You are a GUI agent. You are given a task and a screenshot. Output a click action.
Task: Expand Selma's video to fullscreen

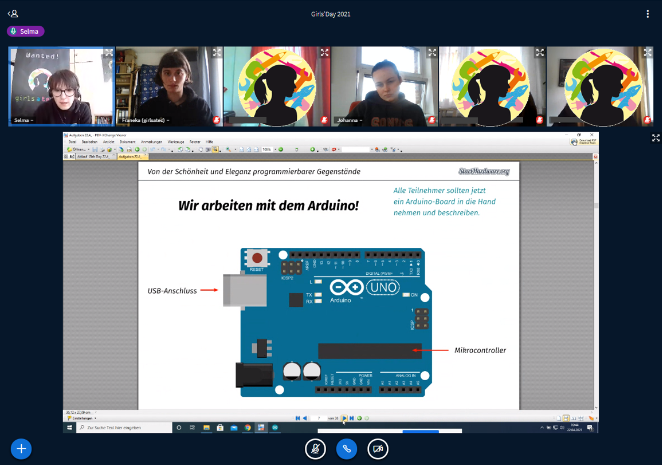109,53
